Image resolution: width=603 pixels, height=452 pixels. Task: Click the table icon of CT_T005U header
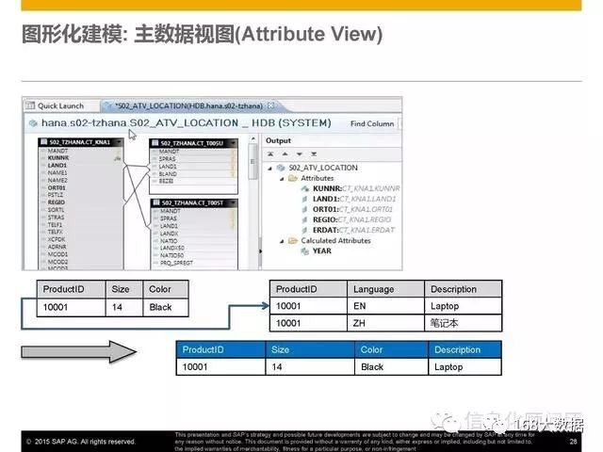[155, 143]
